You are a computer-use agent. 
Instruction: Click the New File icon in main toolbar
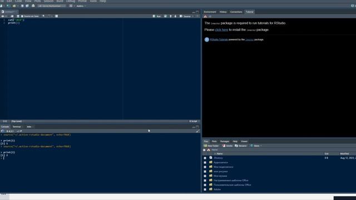pos(1,6)
